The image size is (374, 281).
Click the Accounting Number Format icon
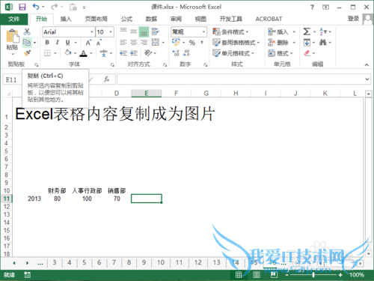176,42
